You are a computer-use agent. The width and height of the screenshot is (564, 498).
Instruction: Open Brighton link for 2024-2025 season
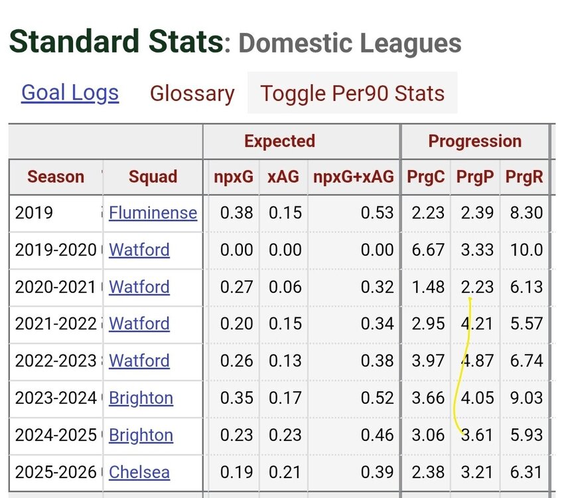point(141,435)
